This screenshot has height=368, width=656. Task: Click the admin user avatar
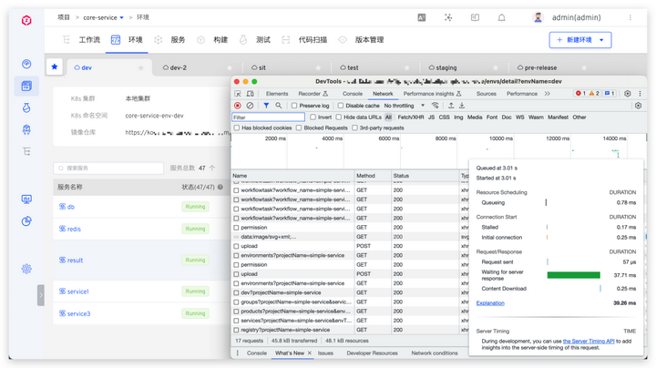(538, 17)
